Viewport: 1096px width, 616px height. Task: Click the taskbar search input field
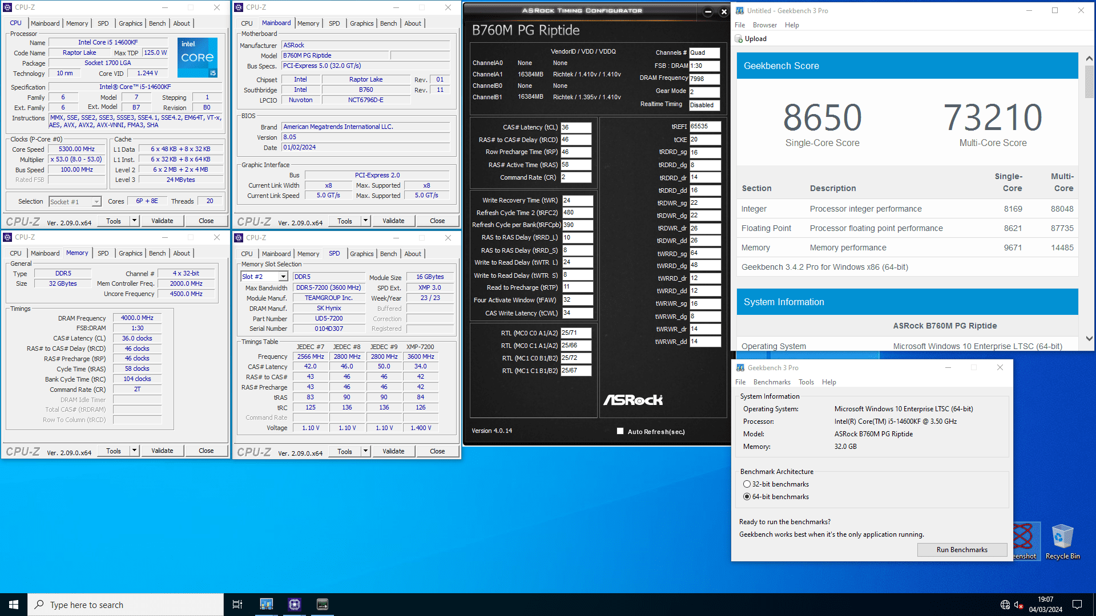pyautogui.click(x=126, y=605)
